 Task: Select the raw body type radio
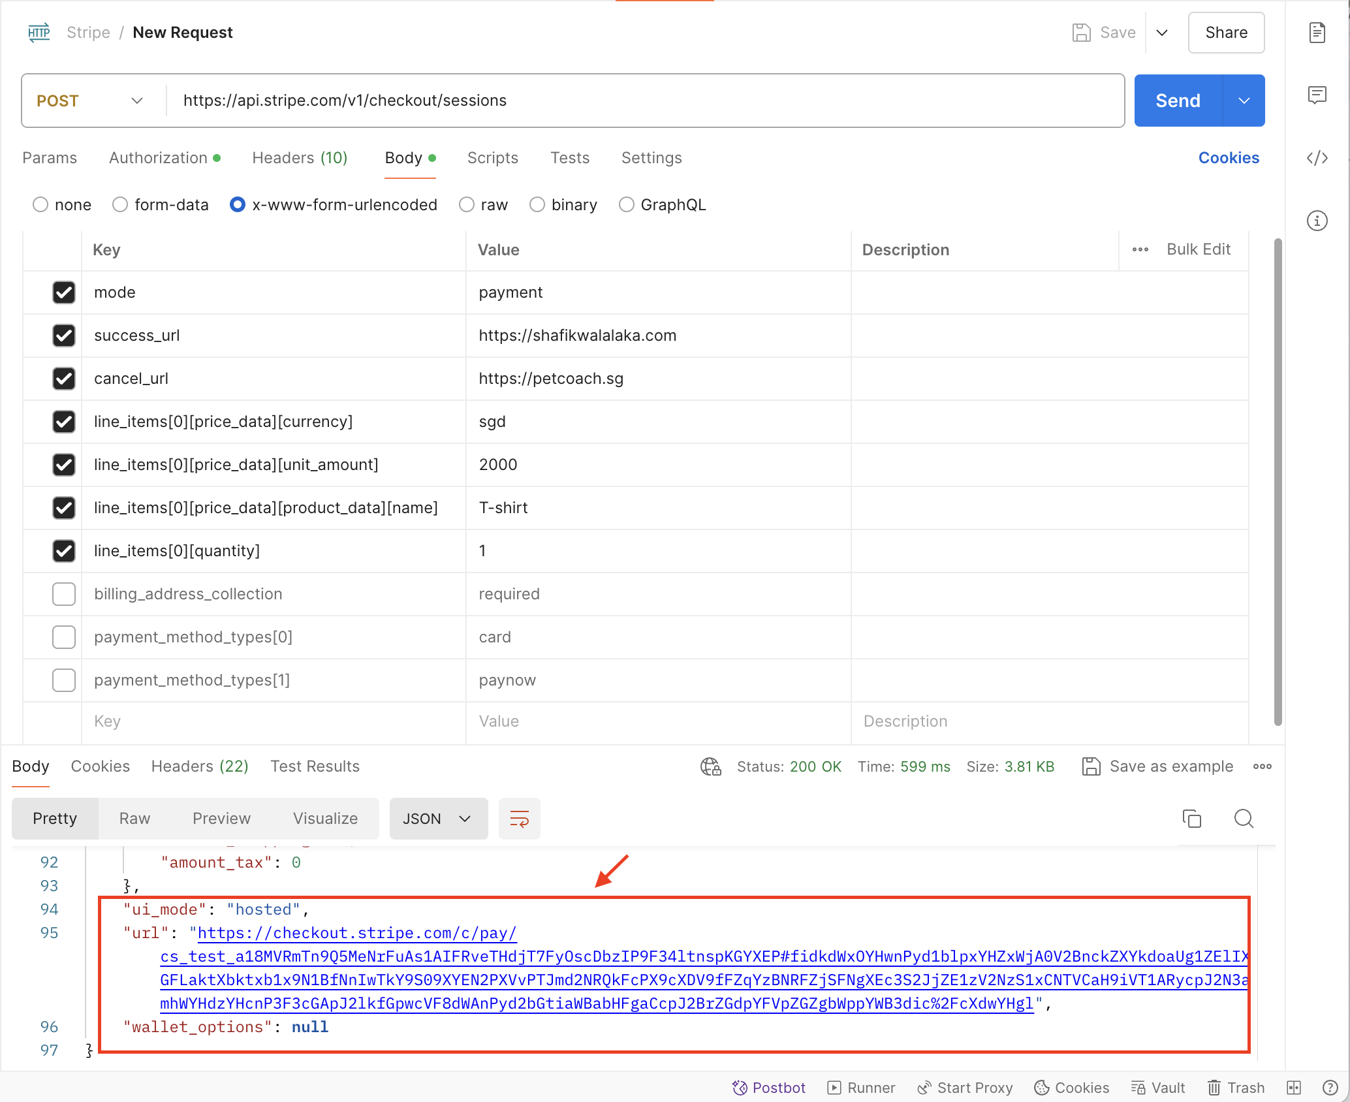coord(467,205)
